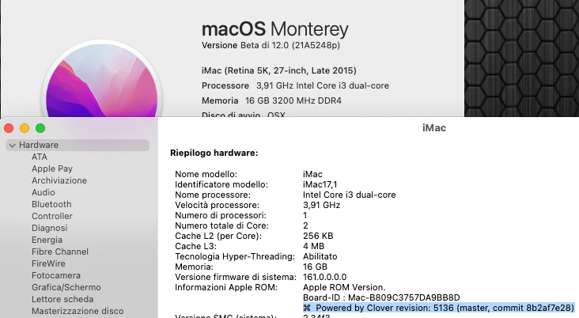Select Audio in the sidebar
This screenshot has height=318, width=579.
coord(44,192)
